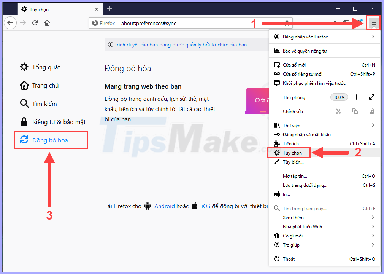Enter full screen with the arrows icon
The width and height of the screenshot is (384, 274).
pyautogui.click(x=372, y=97)
